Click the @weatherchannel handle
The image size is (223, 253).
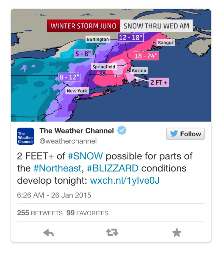coord(68,141)
